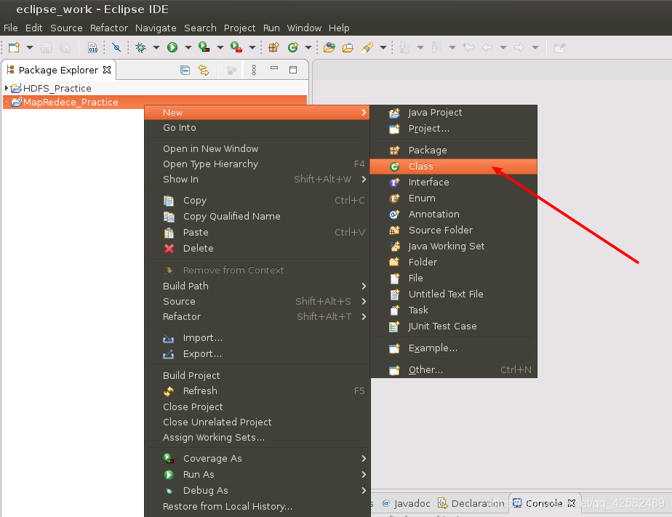The image size is (672, 517).
Task: Open the Search toolbar dropdown arrow
Action: pyautogui.click(x=383, y=47)
